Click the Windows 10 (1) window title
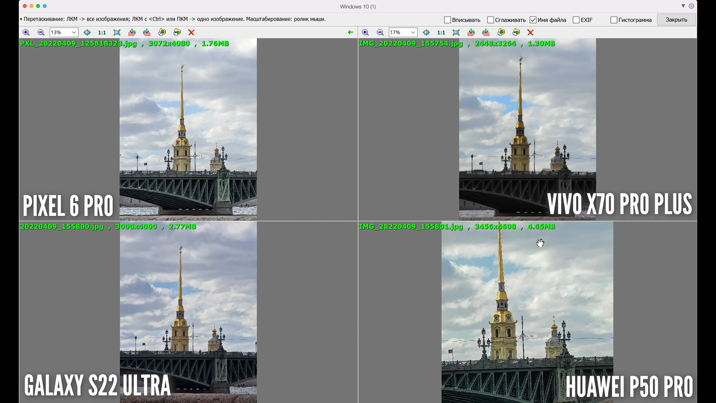716x403 pixels. (358, 6)
